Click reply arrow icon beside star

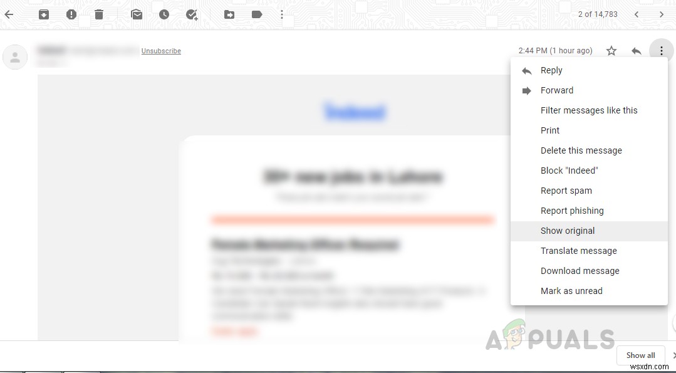click(637, 51)
